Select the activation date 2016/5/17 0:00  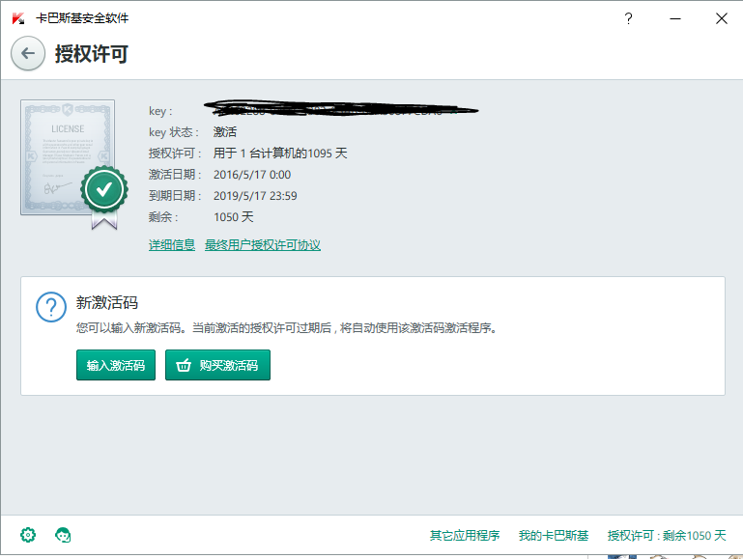252,175
